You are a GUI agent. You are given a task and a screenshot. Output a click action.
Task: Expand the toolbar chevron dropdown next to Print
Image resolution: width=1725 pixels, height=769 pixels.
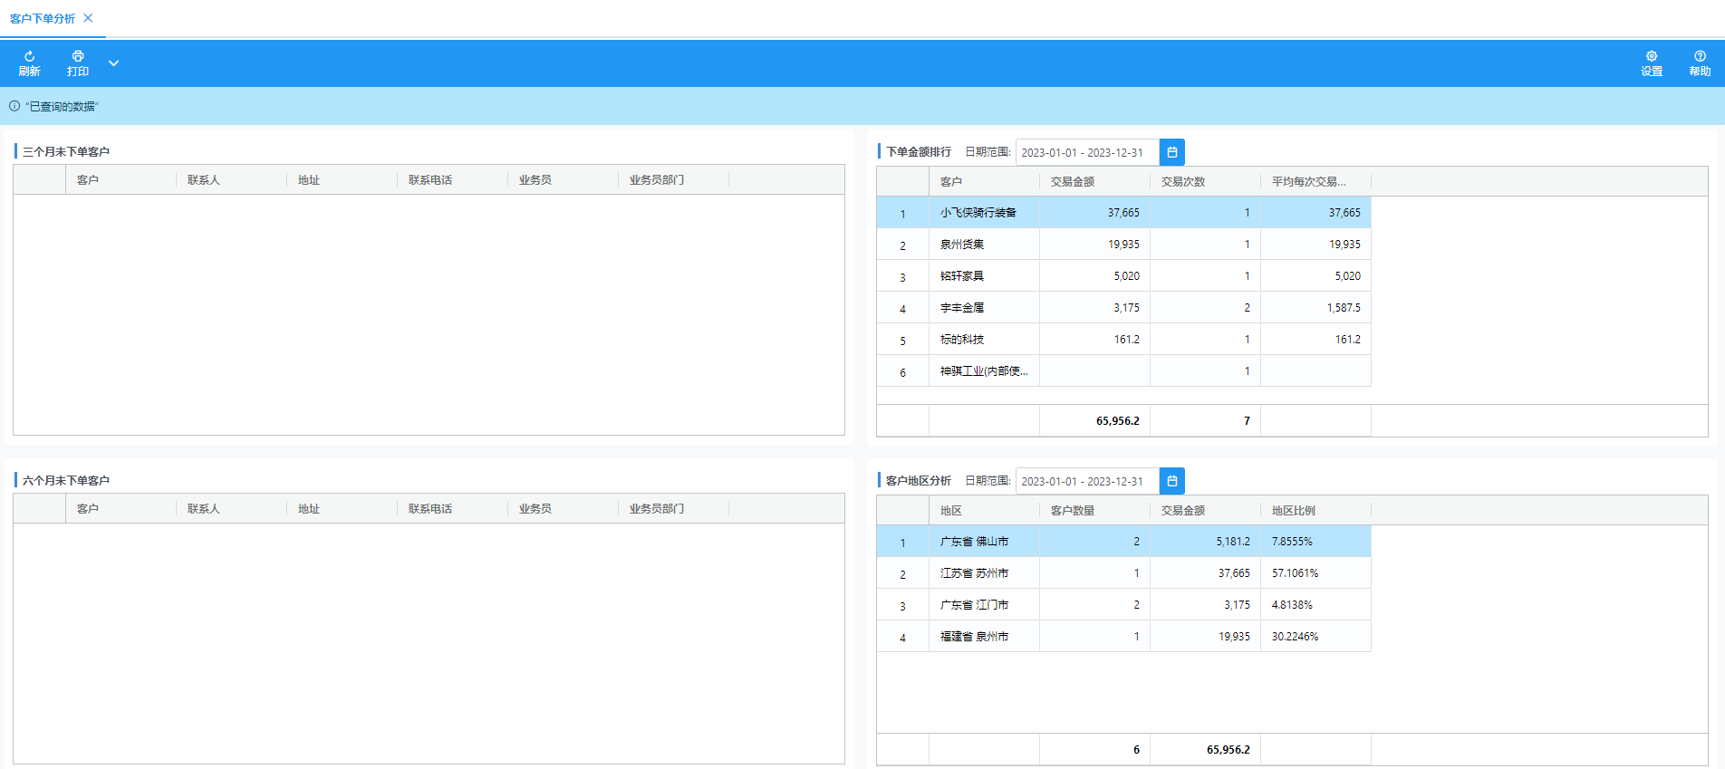coord(114,63)
